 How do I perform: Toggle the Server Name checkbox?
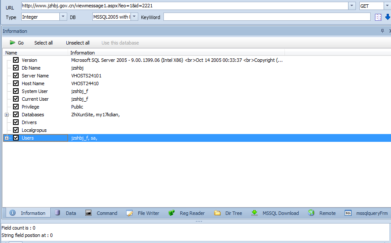click(x=16, y=75)
